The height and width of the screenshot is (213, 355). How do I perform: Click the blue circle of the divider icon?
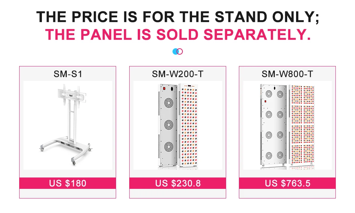175,51
